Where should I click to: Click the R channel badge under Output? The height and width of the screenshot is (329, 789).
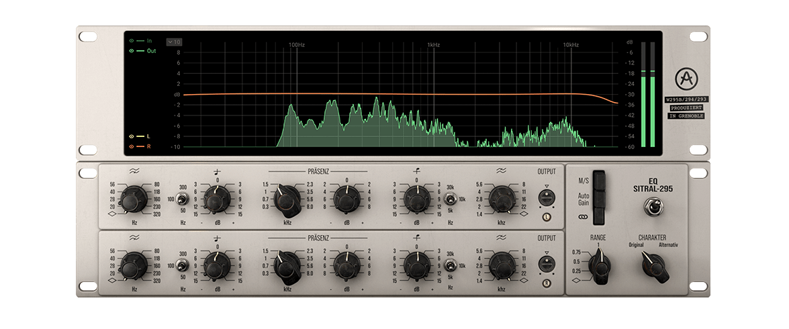pos(547,283)
